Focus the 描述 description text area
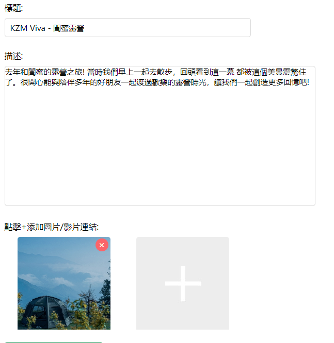Viewport: 334px width, 343px height. point(160,136)
